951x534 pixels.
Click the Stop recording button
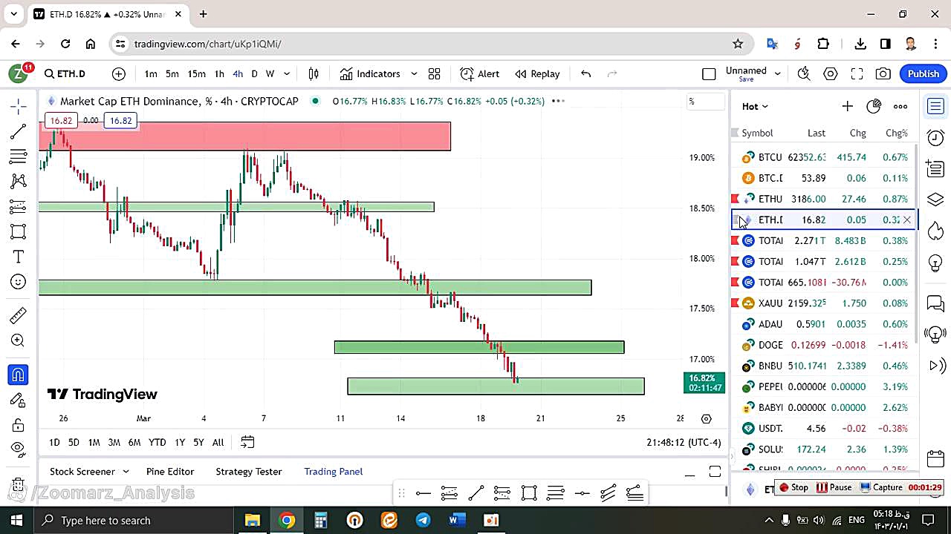[793, 487]
